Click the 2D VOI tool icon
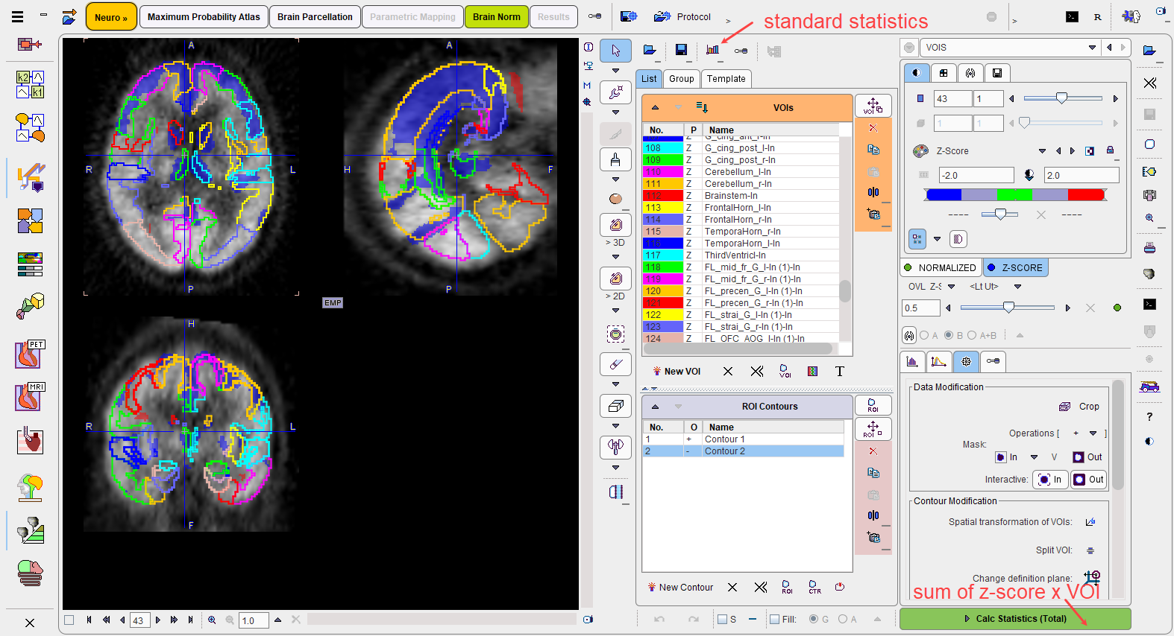The image size is (1174, 636). tap(615, 278)
